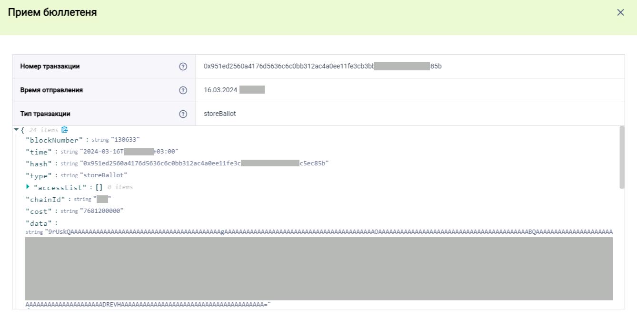
Task: Click "storeBallot" value of type field
Action: [103, 175]
